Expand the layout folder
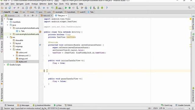The image size is (195, 110). [11, 43]
